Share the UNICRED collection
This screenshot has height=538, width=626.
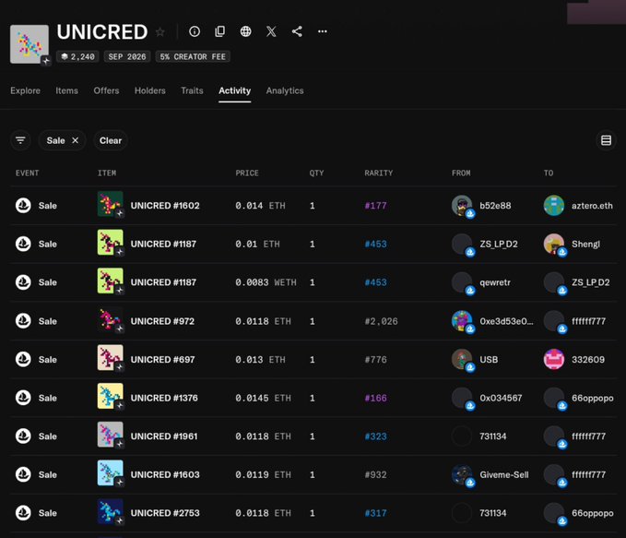click(x=297, y=31)
